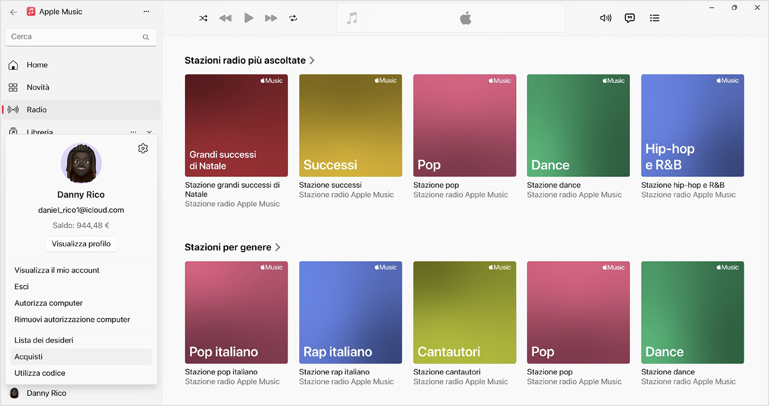Show the lyrics panel

(629, 18)
